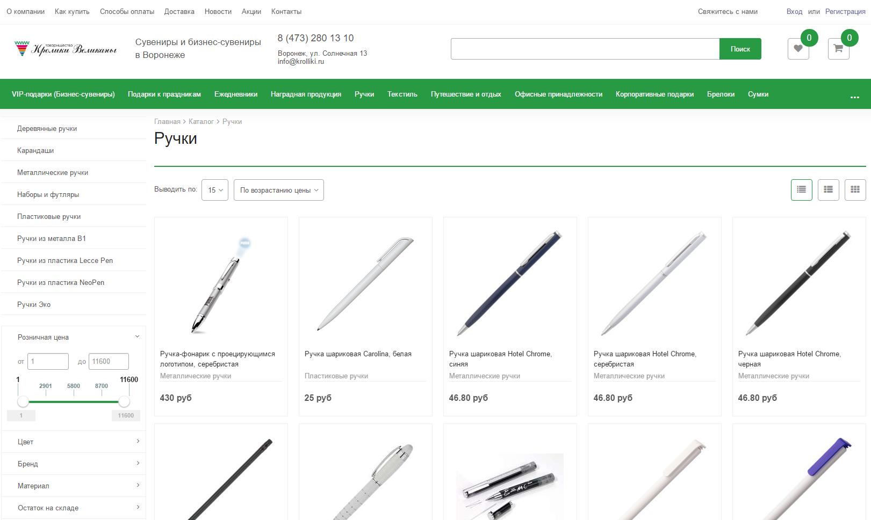Open Способы оплаты page
Image resolution: width=871 pixels, height=520 pixels.
pyautogui.click(x=127, y=11)
